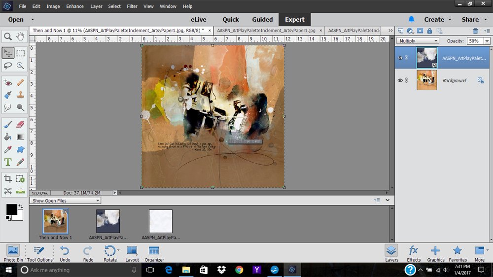493x277 pixels.
Task: Select the Spot Healing Brush tool
Action: click(20, 83)
